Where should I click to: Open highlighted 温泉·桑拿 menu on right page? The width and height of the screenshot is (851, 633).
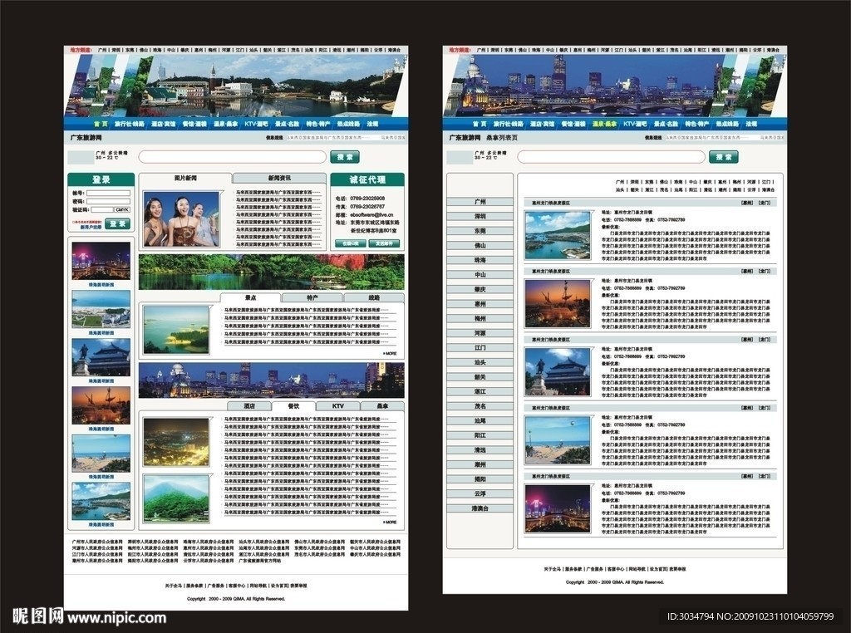(605, 125)
